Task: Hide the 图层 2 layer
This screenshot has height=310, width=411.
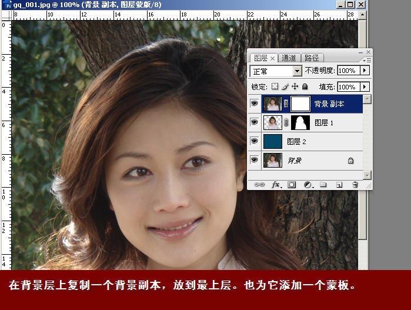Action: pyautogui.click(x=254, y=142)
